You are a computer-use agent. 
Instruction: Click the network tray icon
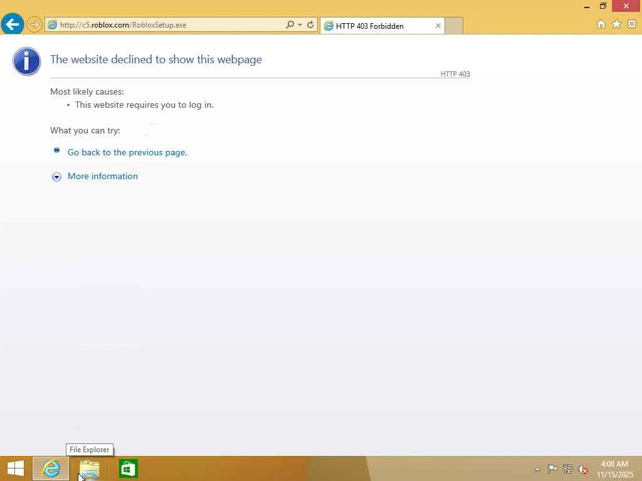567,468
